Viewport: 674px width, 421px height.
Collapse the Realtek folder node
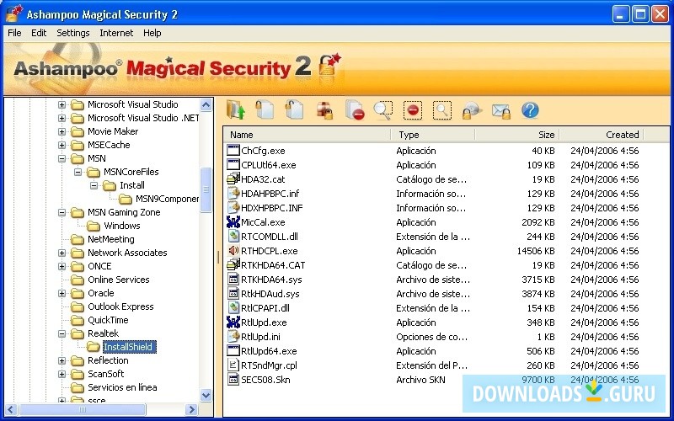pos(62,333)
